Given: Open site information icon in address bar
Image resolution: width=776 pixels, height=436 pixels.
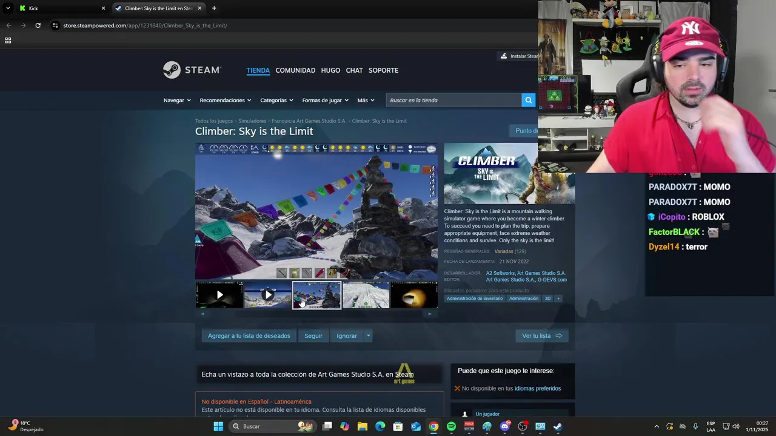Looking at the screenshot, I should pyautogui.click(x=55, y=25).
